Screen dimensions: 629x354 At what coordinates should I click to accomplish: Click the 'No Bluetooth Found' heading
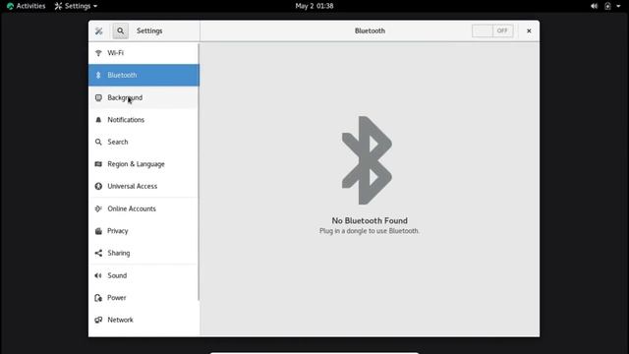pos(370,220)
